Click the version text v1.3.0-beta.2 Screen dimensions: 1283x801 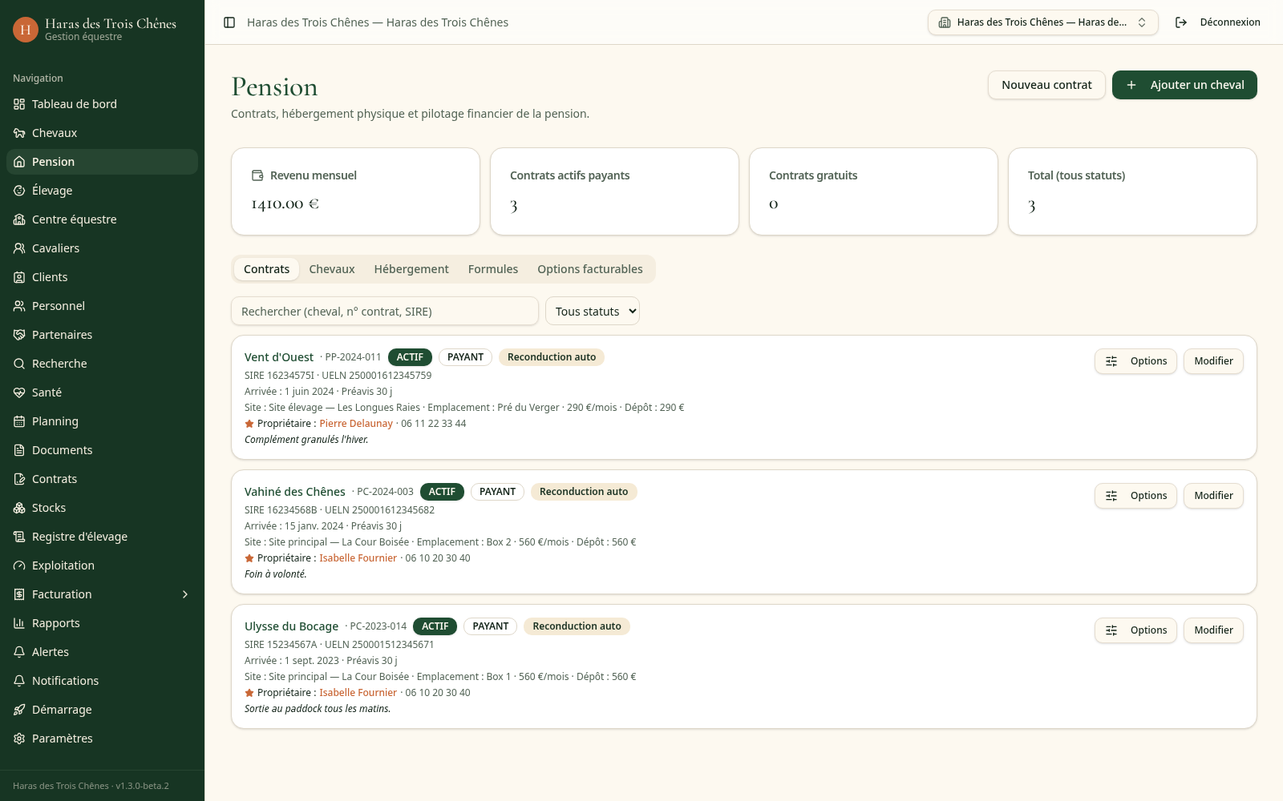pyautogui.click(x=142, y=786)
